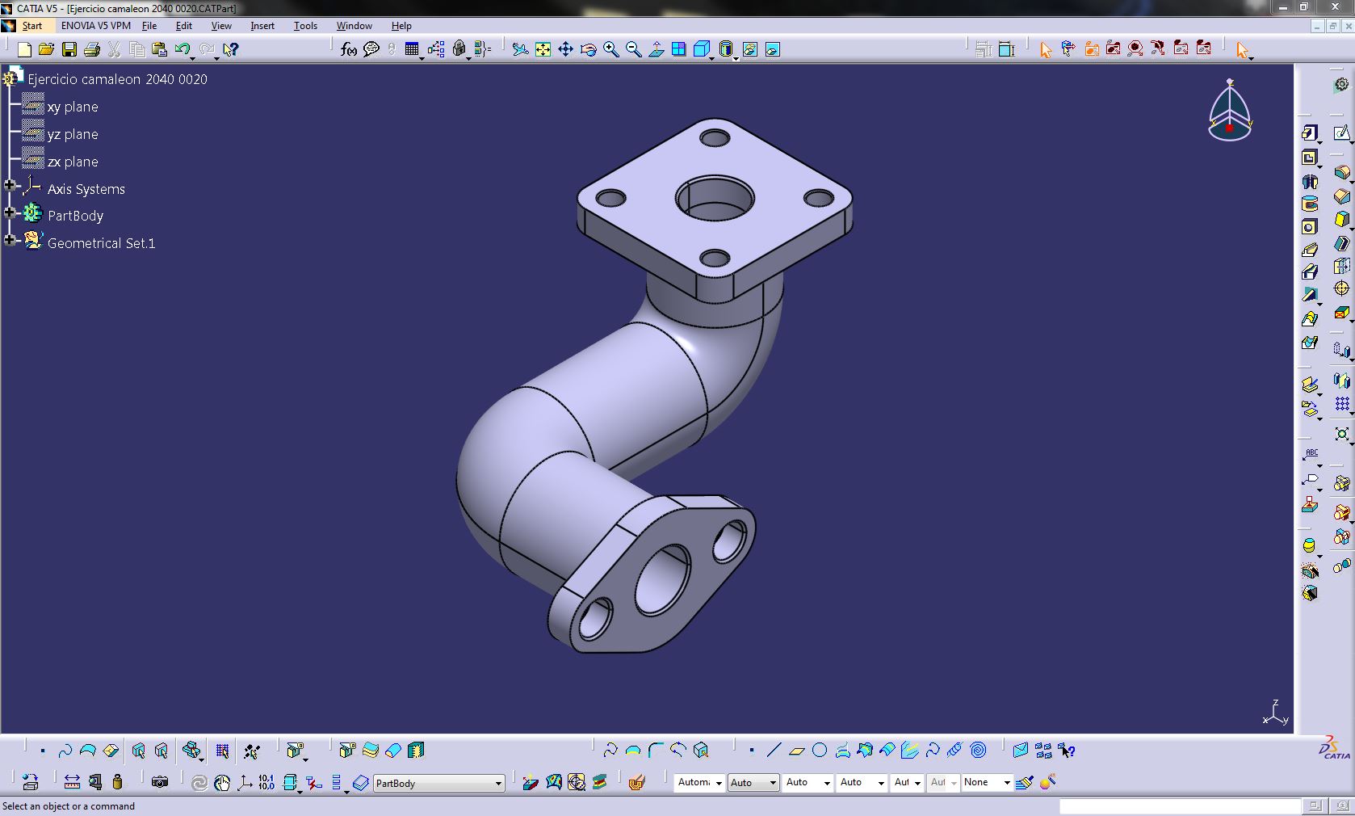Click the Paste icon in the standard toolbar
This screenshot has height=816, width=1355.
tap(159, 49)
